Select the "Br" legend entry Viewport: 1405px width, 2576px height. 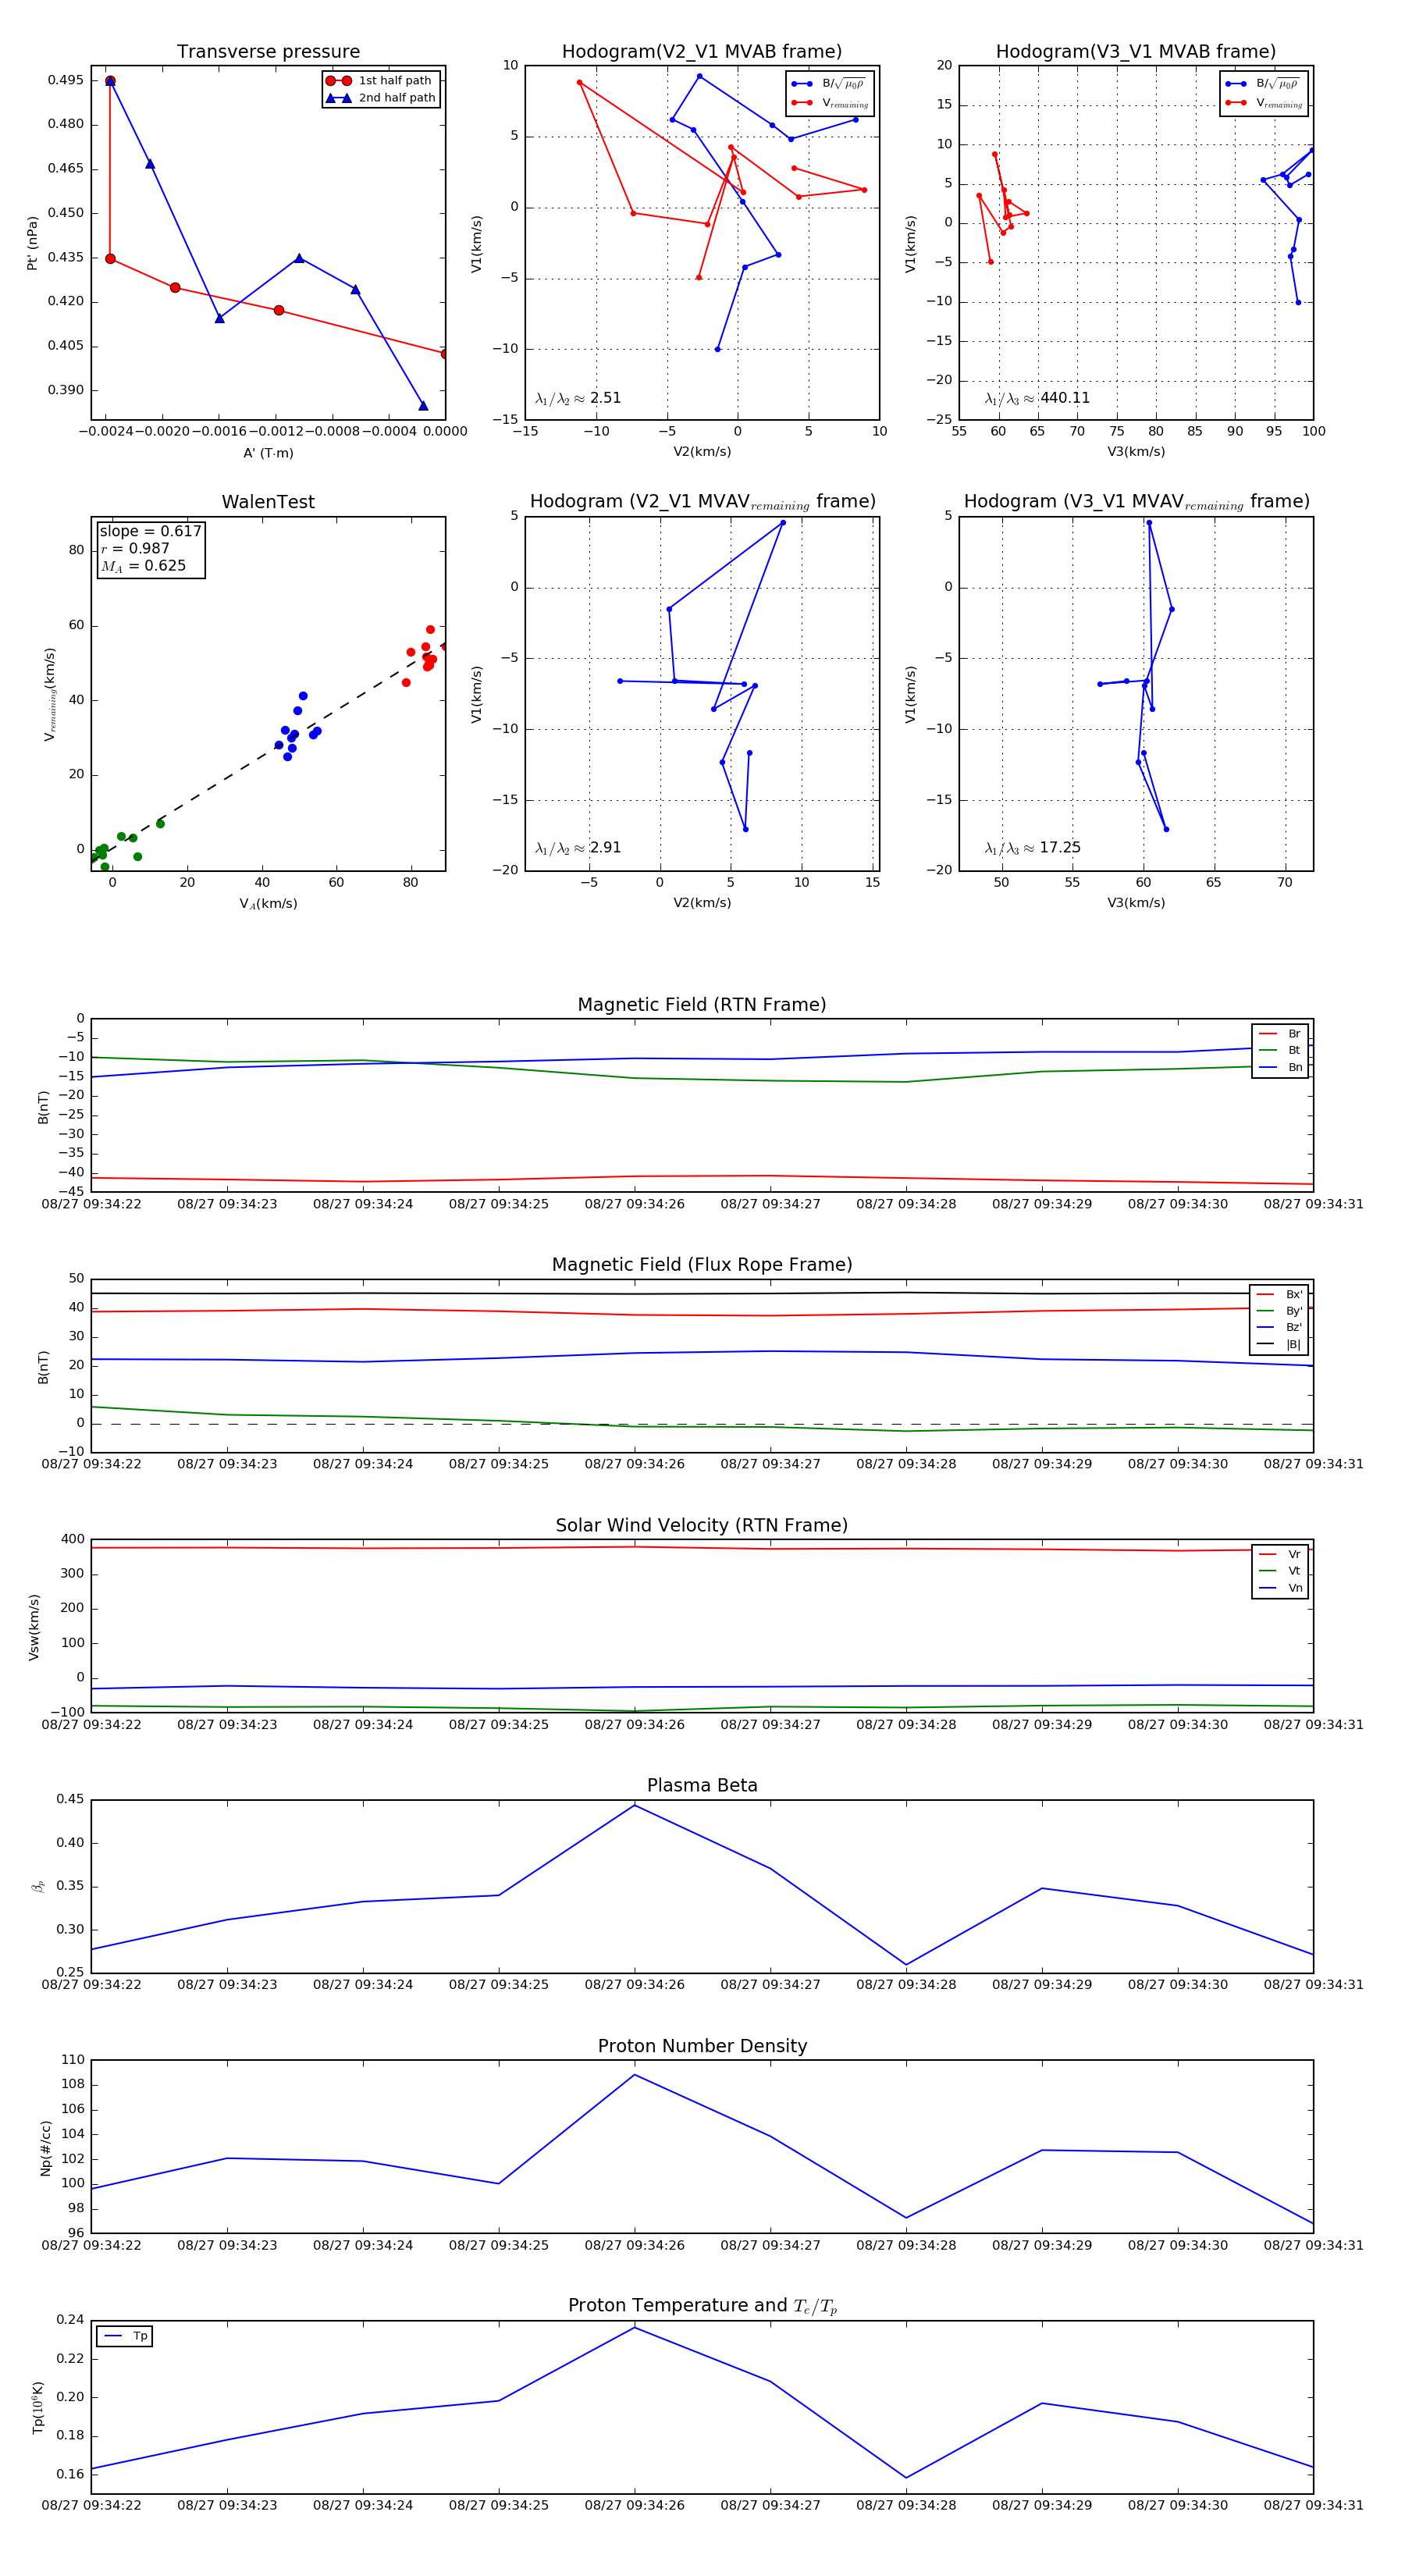pos(1281,1034)
